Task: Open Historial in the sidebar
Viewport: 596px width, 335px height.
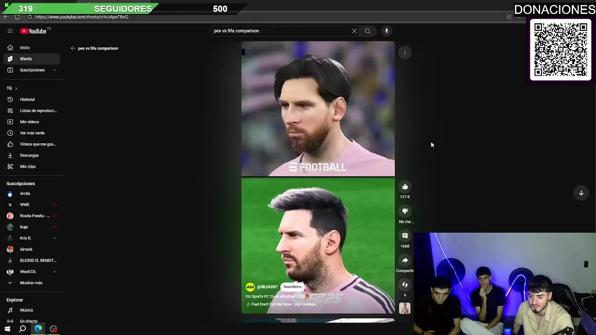Action: (32, 100)
